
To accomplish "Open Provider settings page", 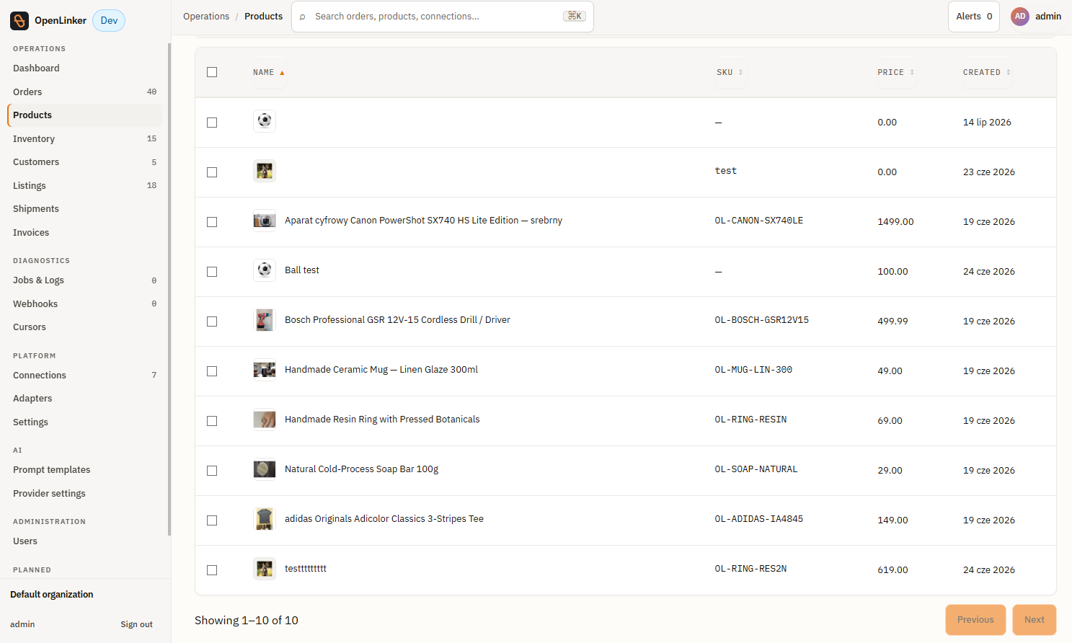I will pyautogui.click(x=85, y=494).
